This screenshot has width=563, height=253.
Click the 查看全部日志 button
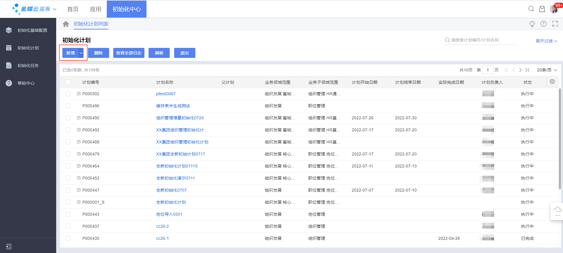129,53
